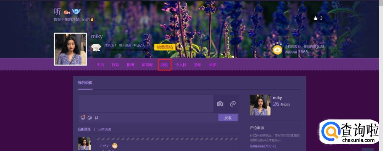The height and width of the screenshot is (151, 383).
Task: Open the 日志 tab
Action: 115,65
